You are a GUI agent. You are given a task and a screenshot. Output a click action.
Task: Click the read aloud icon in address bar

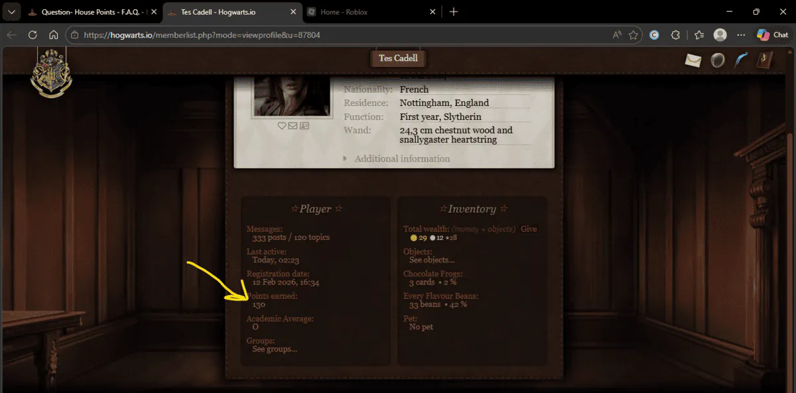618,35
